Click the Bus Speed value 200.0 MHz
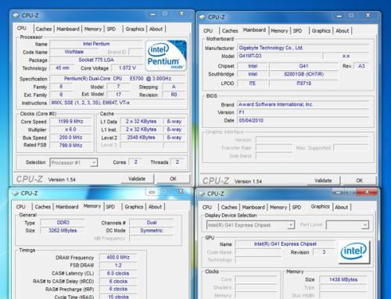 [x=70, y=137]
